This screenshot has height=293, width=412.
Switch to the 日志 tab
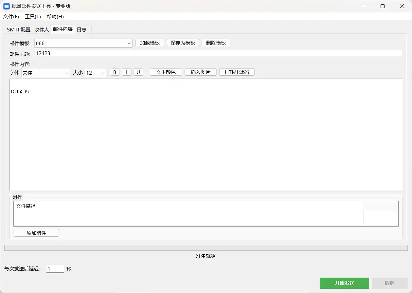[82, 29]
